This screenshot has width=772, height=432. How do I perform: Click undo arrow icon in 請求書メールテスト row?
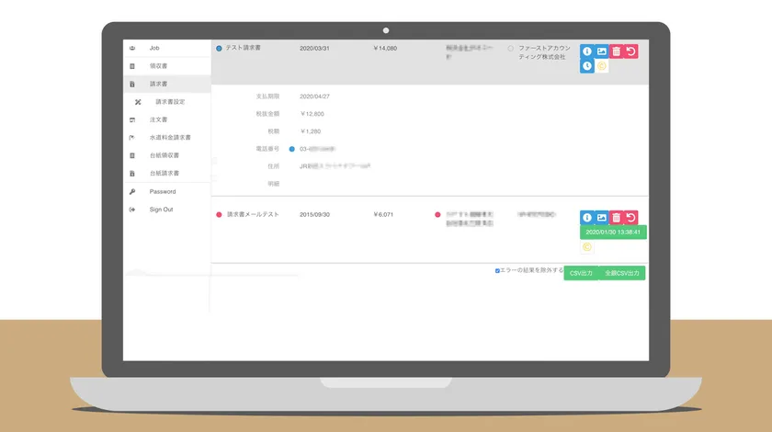click(x=630, y=217)
